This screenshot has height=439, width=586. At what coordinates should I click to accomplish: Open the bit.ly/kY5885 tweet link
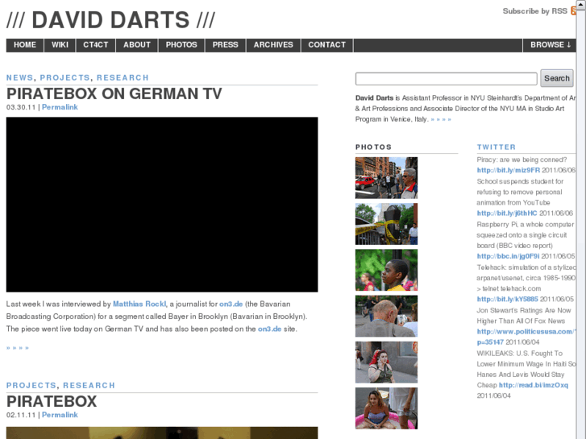[507, 300]
